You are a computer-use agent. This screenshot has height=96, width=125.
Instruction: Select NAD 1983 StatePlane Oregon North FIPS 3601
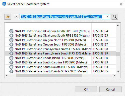point(50,40)
